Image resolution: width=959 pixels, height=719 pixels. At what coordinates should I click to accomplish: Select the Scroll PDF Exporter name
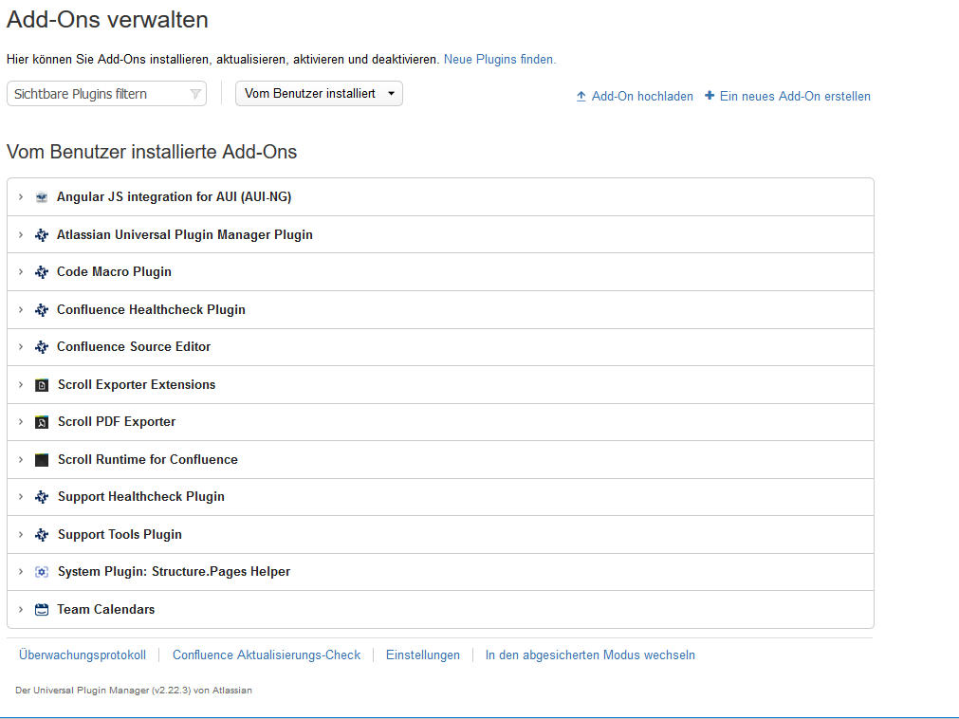(x=117, y=422)
